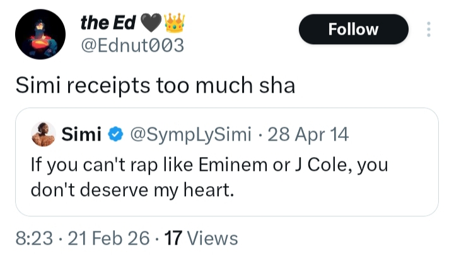The image size is (454, 256).
Task: Click the @Ednut003 handle
Action: point(132,46)
